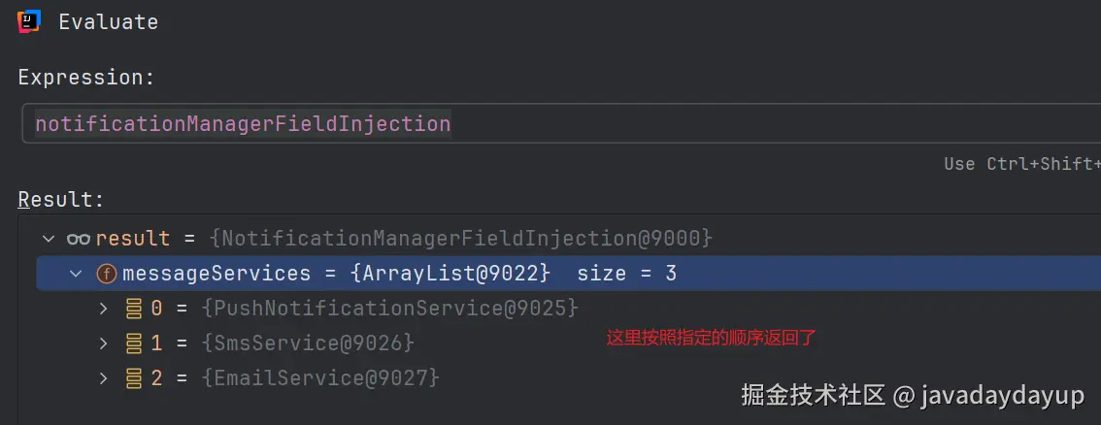Expand the PushNotificationService element
The width and height of the screenshot is (1101, 425).
point(103,309)
